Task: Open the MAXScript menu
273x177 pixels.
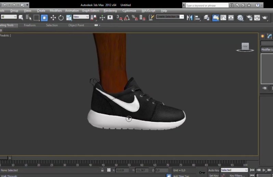Action: [148, 11]
